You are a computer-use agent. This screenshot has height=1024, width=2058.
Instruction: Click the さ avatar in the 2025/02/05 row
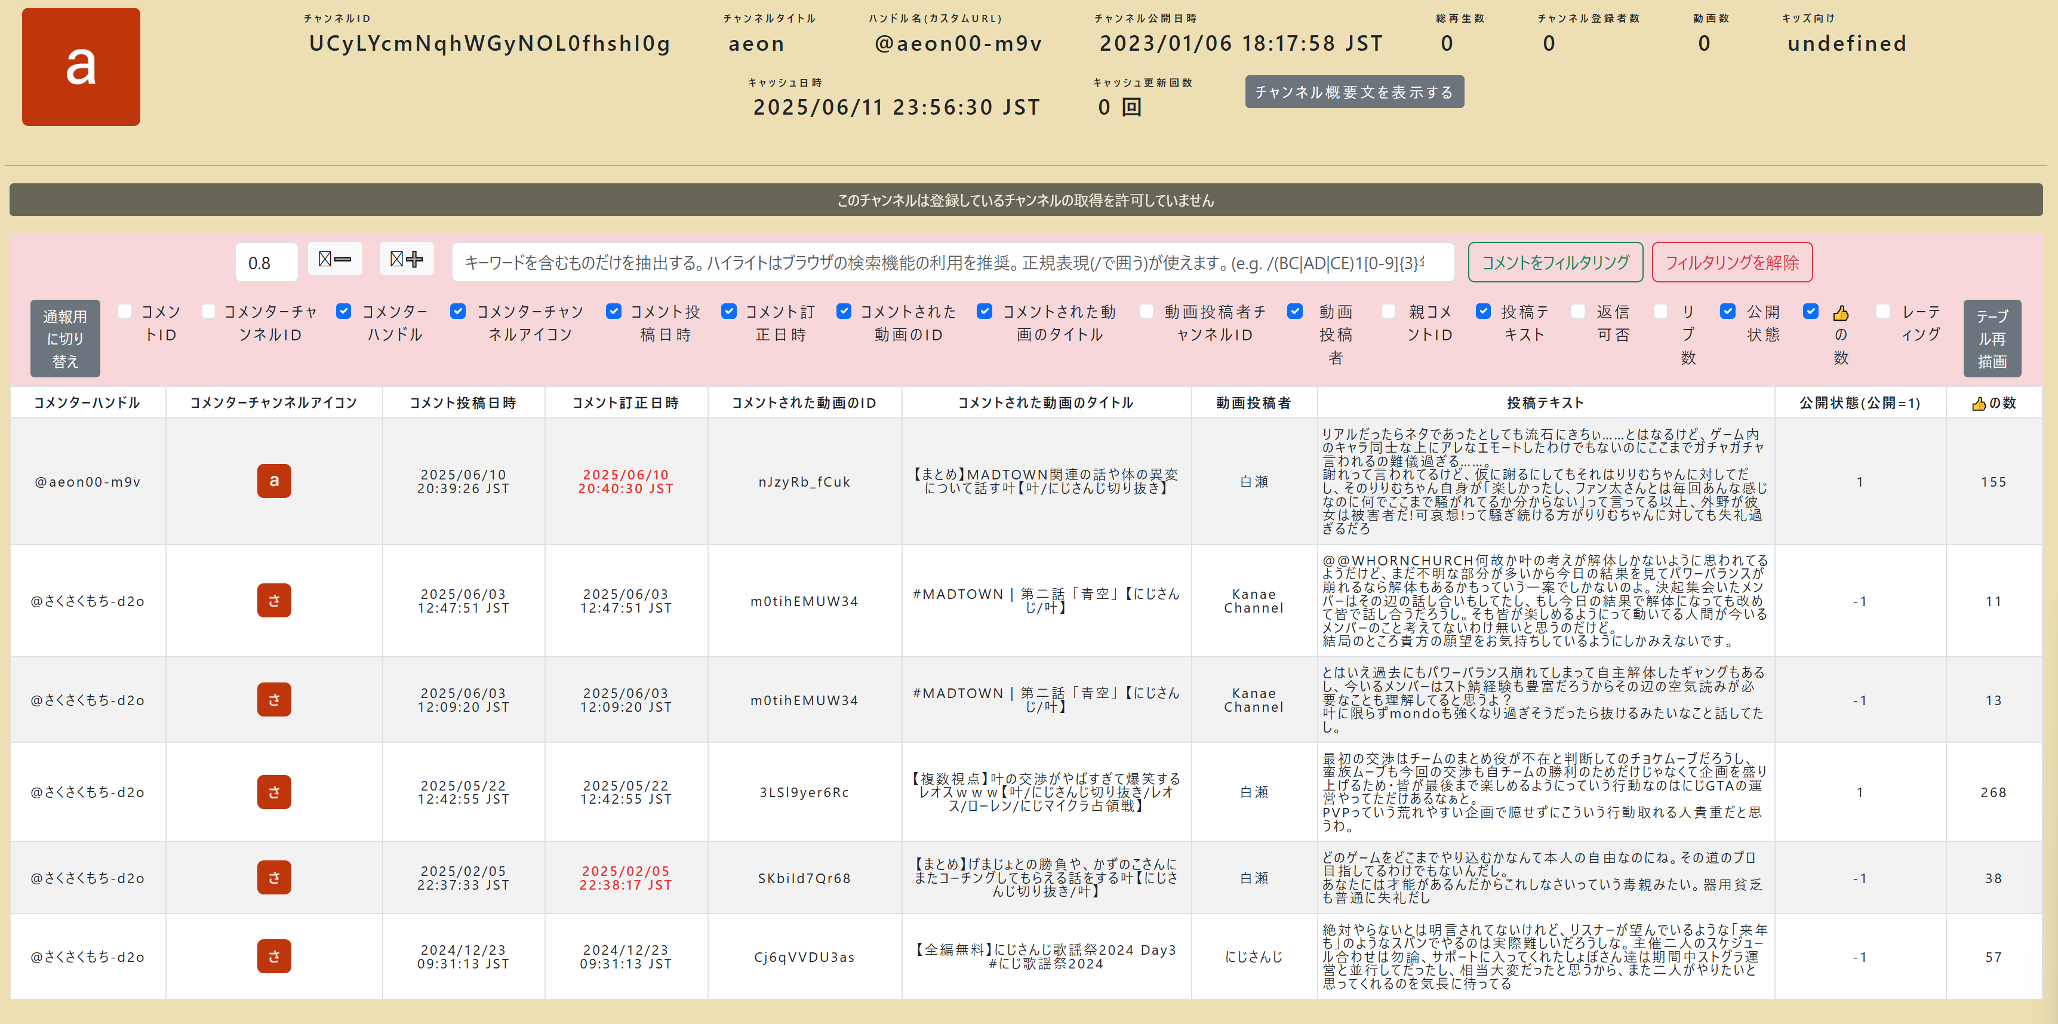click(x=274, y=878)
